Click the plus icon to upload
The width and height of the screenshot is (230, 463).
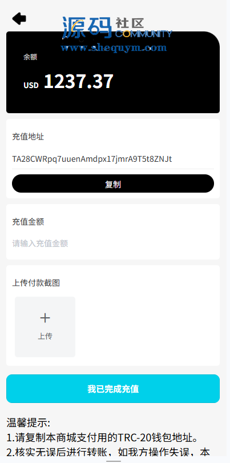[x=45, y=318]
